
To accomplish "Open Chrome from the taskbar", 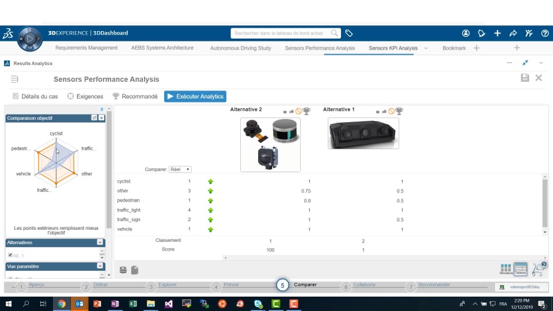I will point(62,304).
